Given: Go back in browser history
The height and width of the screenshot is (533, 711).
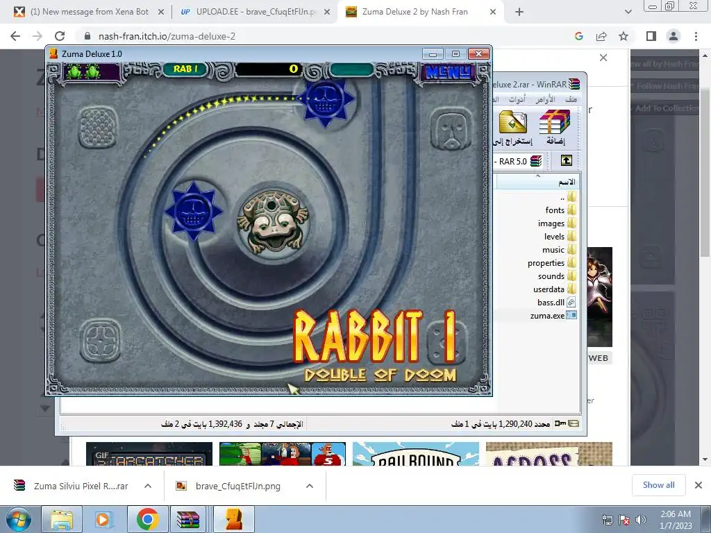Looking at the screenshot, I should [x=15, y=36].
